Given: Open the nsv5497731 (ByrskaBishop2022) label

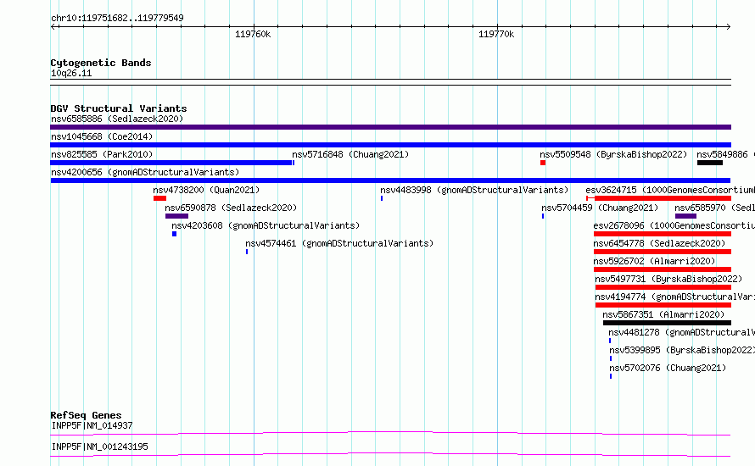Looking at the screenshot, I should click(668, 279).
